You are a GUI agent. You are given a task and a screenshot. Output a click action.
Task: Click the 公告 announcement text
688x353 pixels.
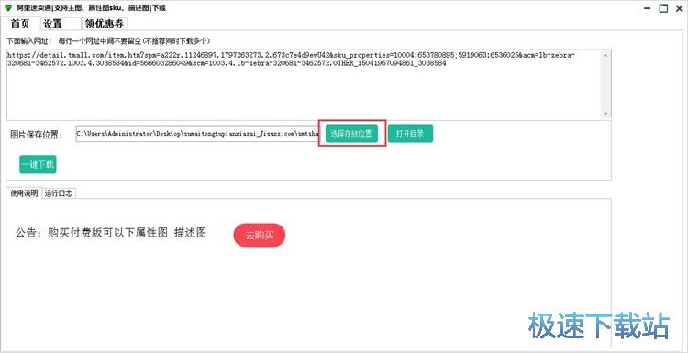111,232
